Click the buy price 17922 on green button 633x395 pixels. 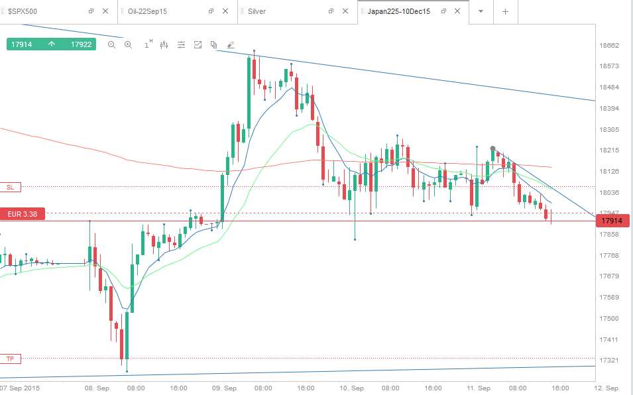(x=81, y=44)
